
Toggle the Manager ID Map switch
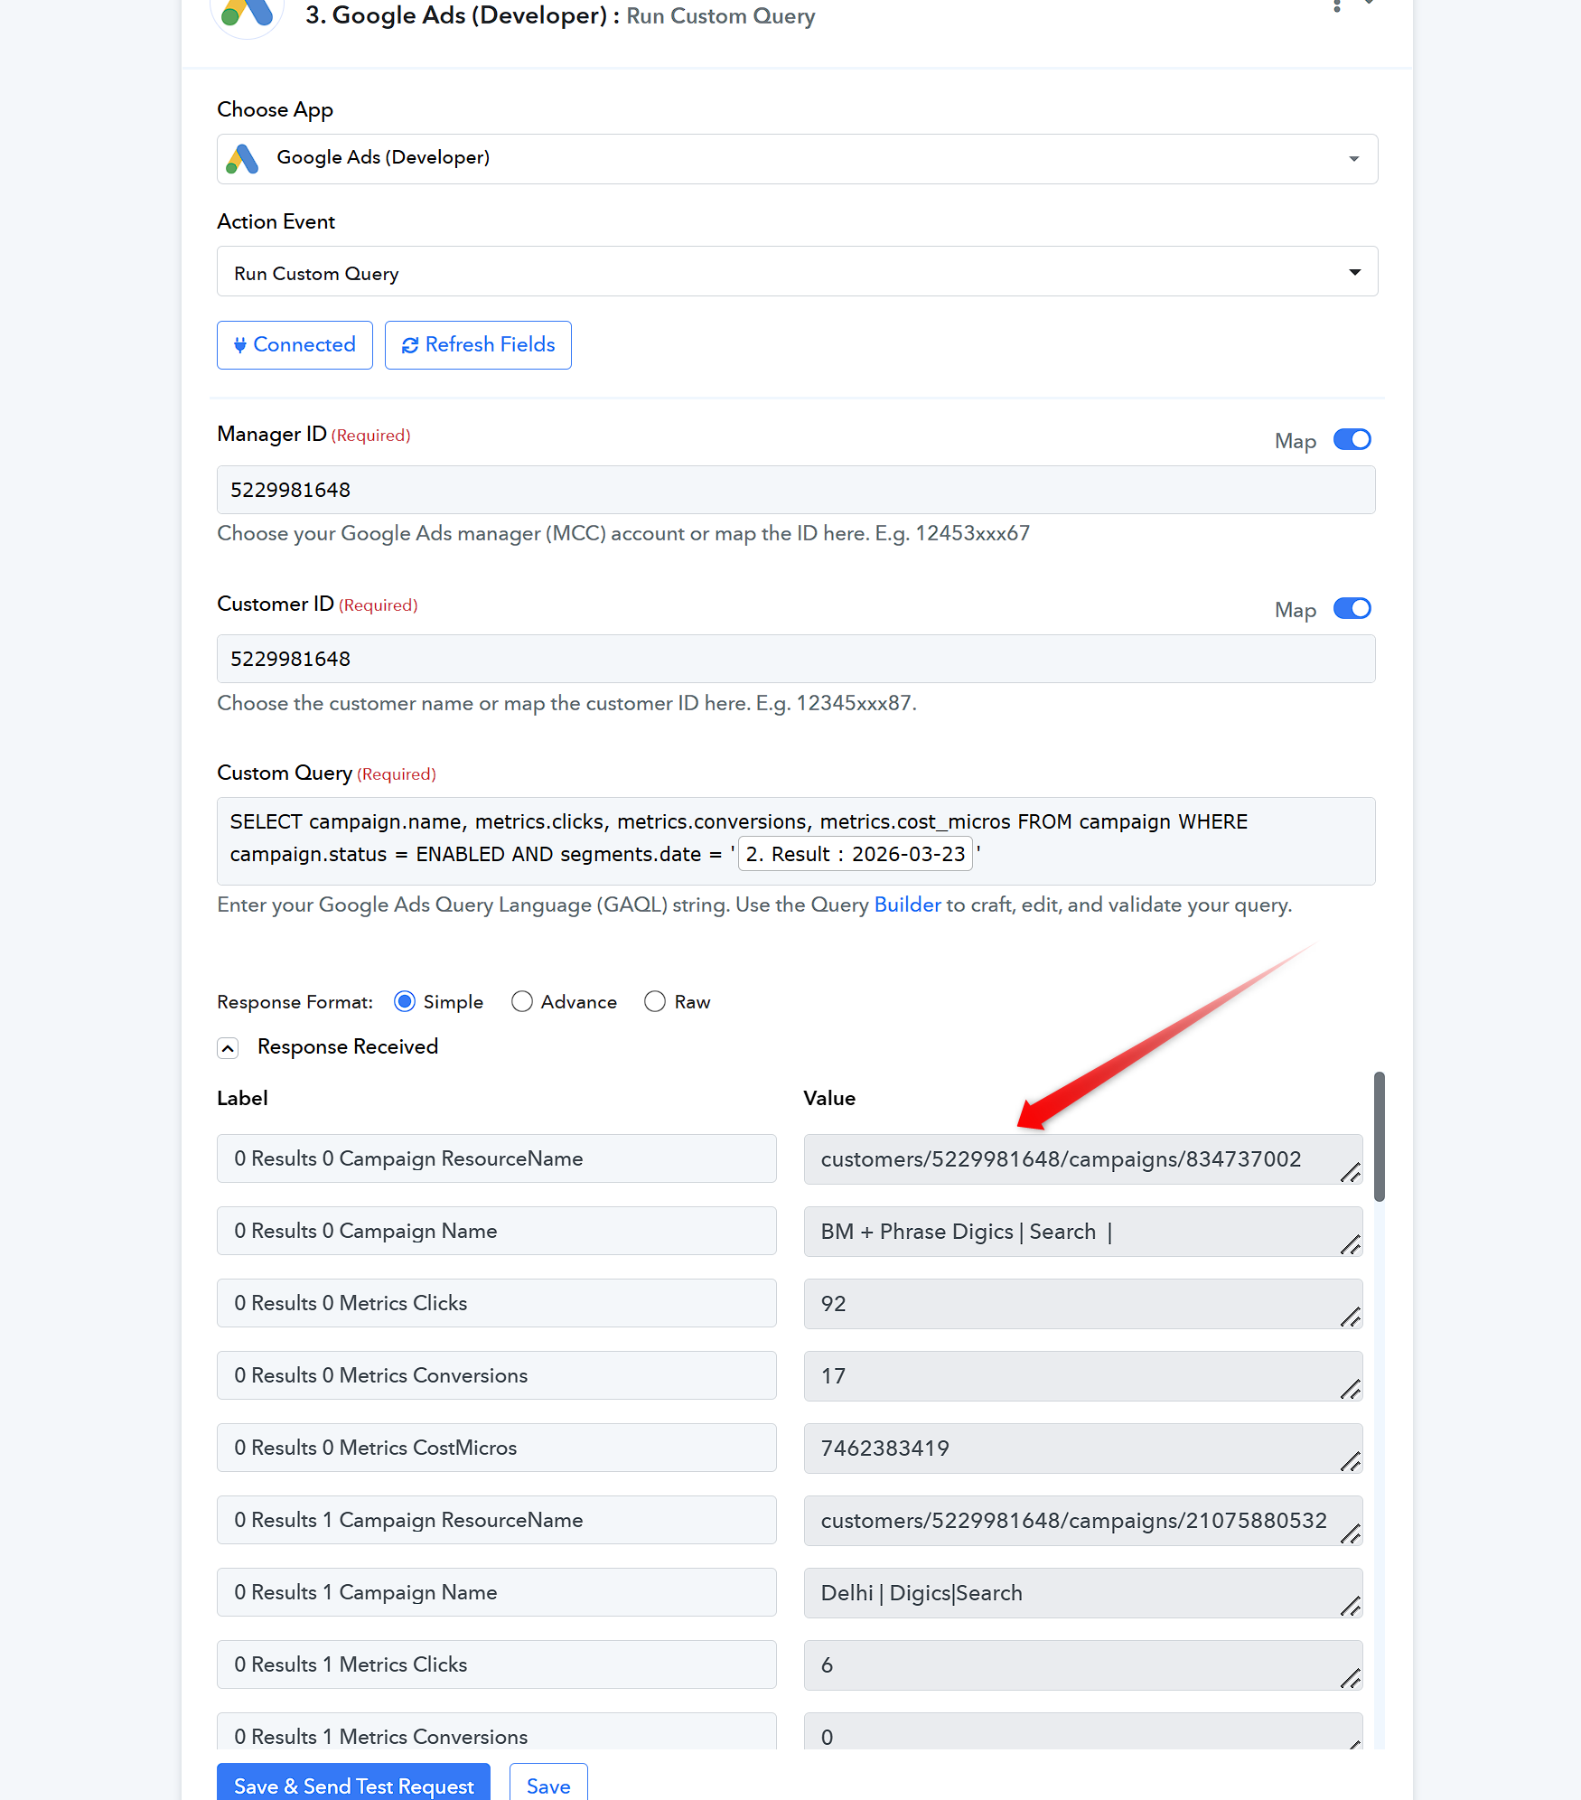pyautogui.click(x=1352, y=440)
